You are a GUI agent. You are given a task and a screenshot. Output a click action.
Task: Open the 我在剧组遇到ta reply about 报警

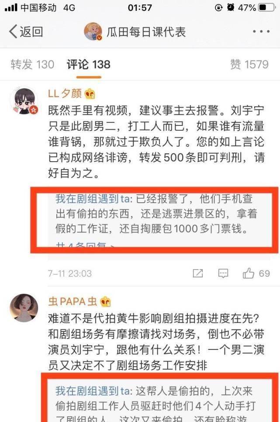click(156, 214)
